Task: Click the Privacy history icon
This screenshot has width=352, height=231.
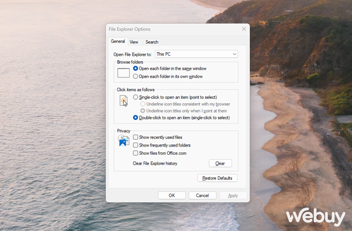Action: coord(123,140)
